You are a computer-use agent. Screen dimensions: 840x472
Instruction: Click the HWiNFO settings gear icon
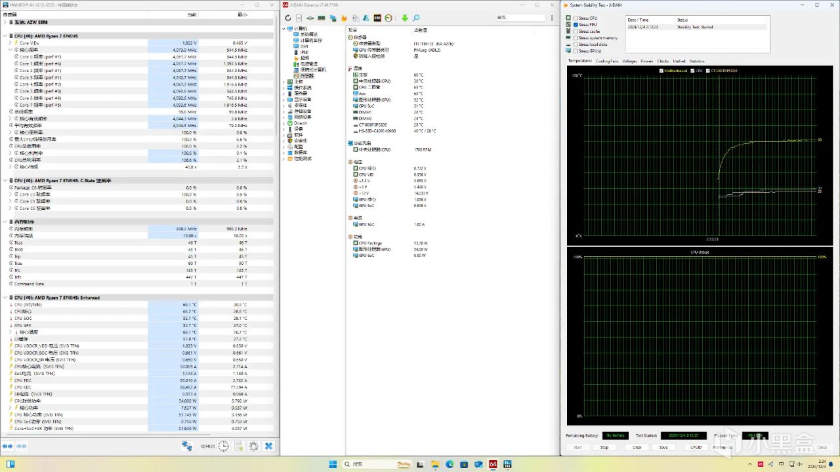pyautogui.click(x=253, y=446)
